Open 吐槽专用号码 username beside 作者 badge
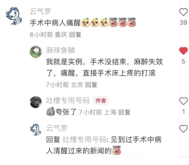 pos(68,101)
